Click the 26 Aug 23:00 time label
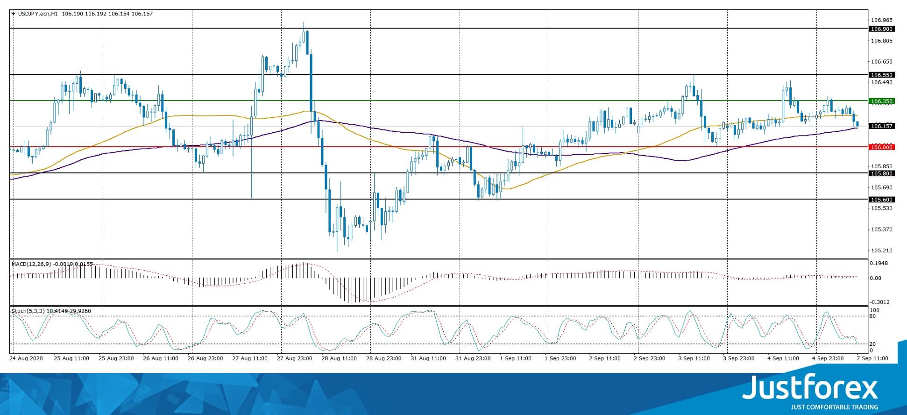The image size is (907, 415). click(x=205, y=358)
